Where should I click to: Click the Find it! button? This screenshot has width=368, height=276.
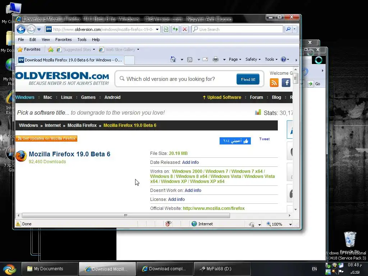pyautogui.click(x=248, y=79)
